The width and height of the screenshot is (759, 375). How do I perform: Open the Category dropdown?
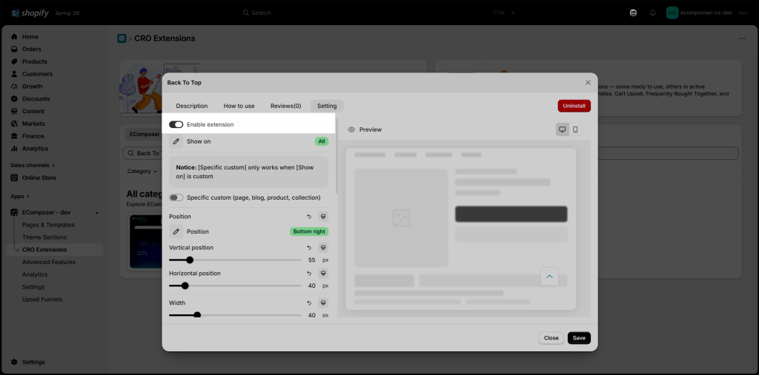click(x=142, y=171)
